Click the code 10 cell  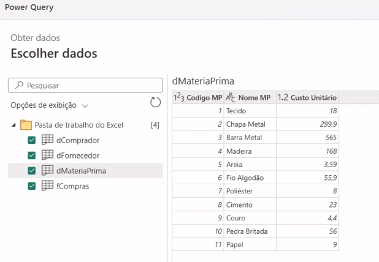198,231
